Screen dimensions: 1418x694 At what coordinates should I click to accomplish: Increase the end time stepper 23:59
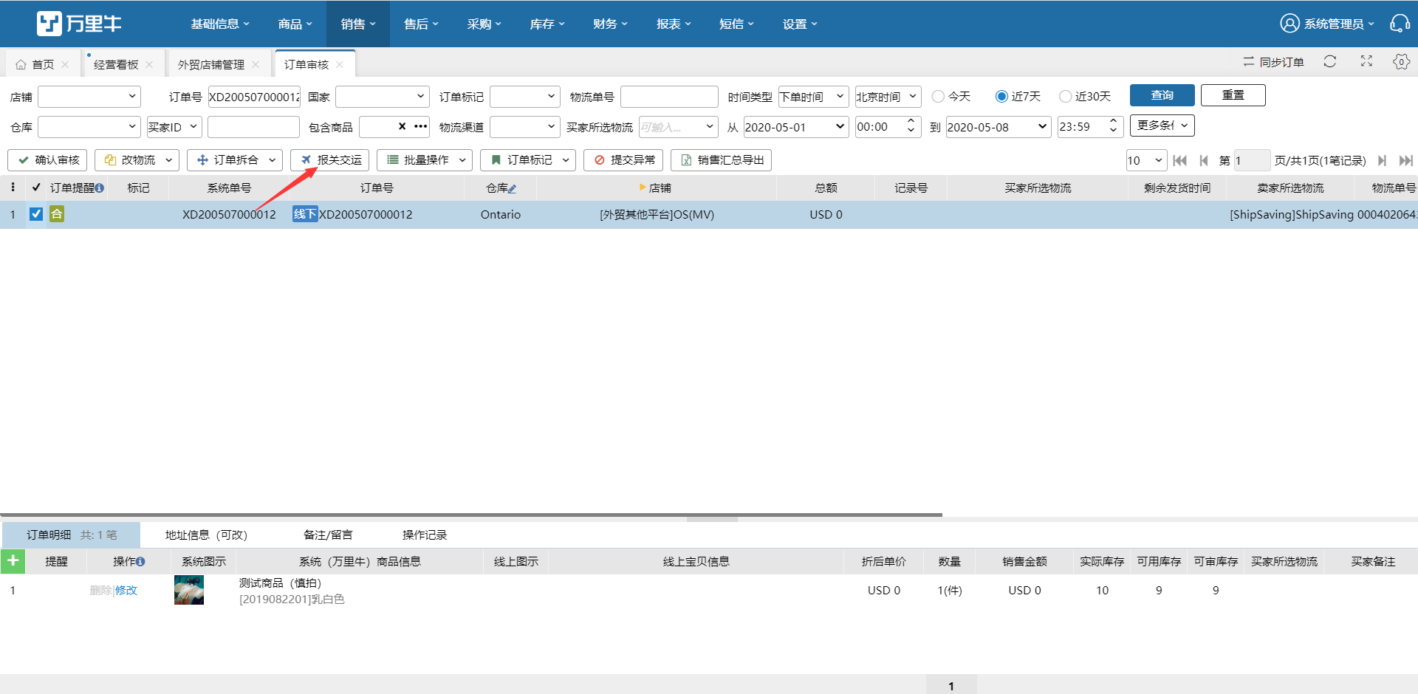[x=1113, y=121]
